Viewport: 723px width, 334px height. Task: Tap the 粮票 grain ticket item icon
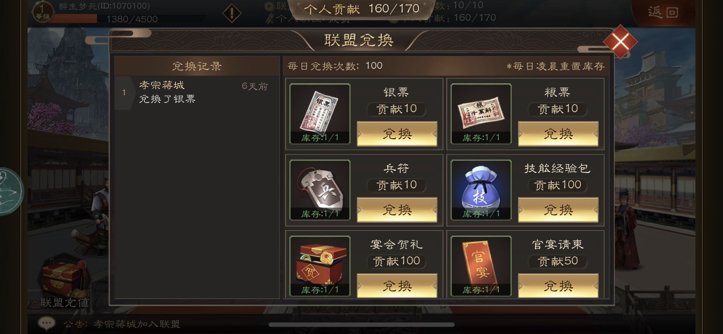coord(481,114)
